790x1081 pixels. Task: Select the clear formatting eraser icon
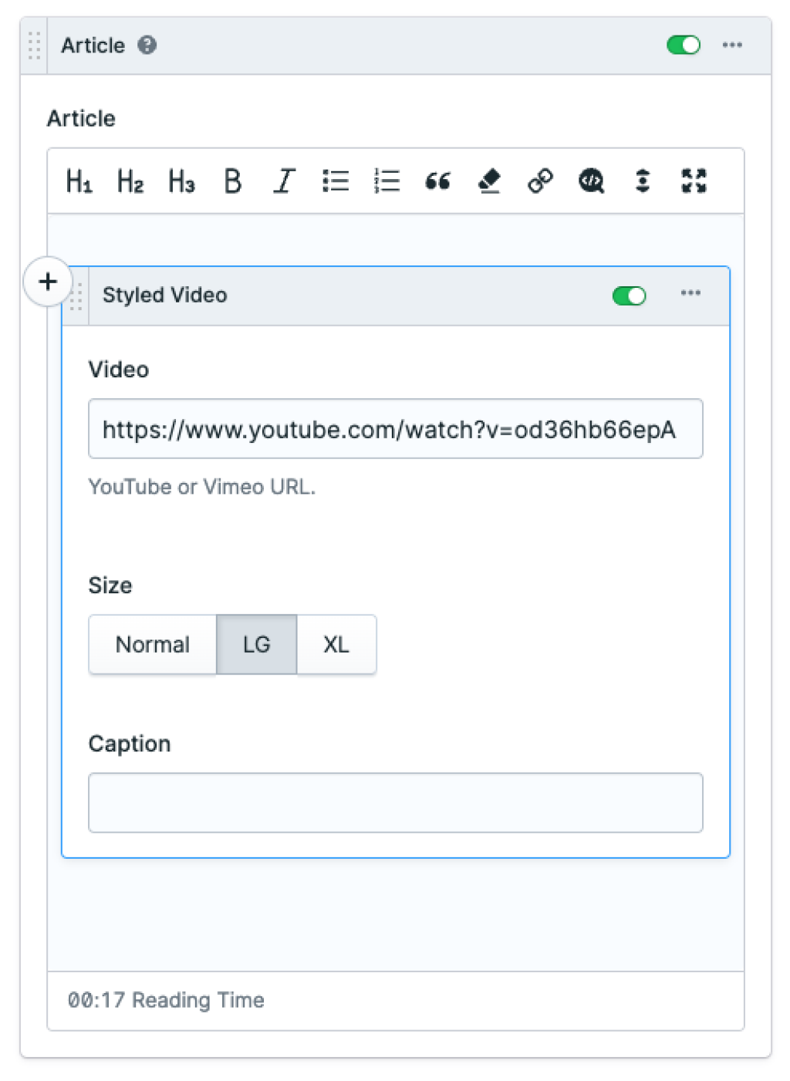click(x=488, y=181)
